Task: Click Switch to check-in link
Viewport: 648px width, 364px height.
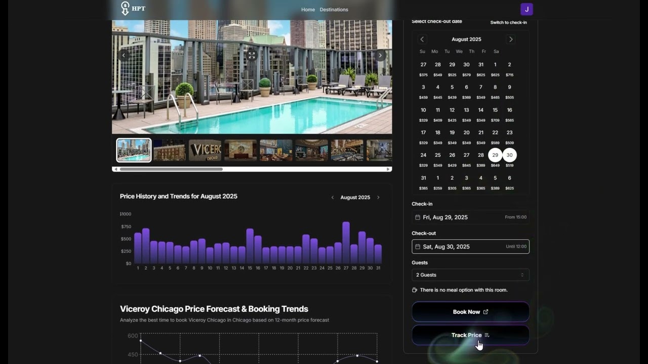Action: 508,23
